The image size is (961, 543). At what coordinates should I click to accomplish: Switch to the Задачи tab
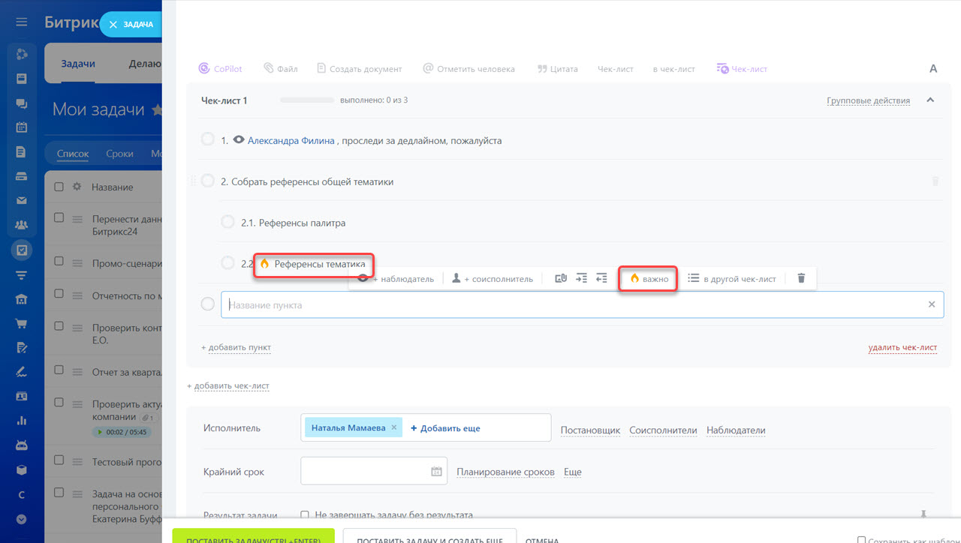tap(78, 64)
